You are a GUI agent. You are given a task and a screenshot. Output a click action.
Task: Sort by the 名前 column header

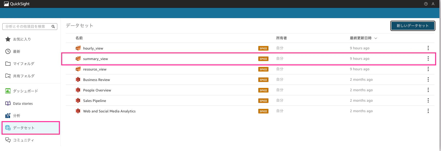pyautogui.click(x=79, y=38)
